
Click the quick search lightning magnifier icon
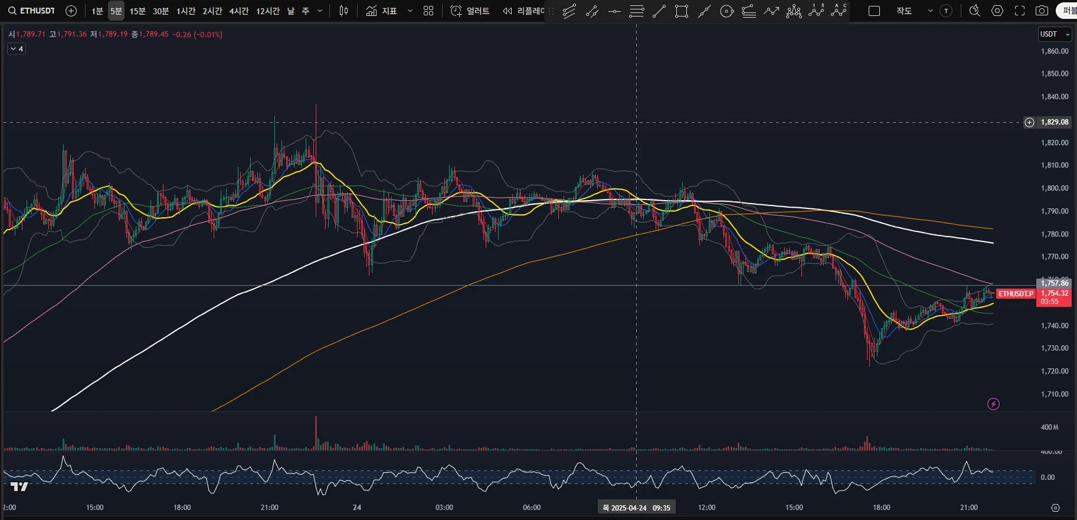click(975, 11)
